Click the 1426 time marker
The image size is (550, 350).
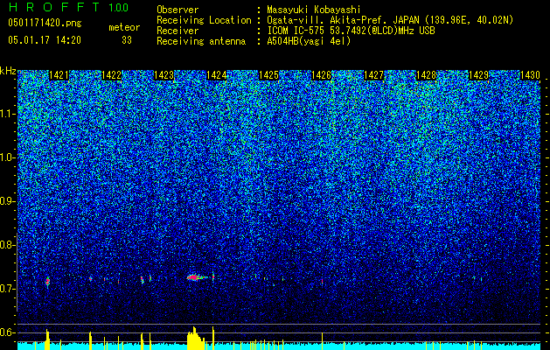pos(321,75)
